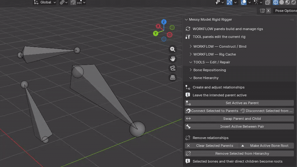Click the Create and adjust relationships icon
This screenshot has width=297, height=167.
(188, 87)
